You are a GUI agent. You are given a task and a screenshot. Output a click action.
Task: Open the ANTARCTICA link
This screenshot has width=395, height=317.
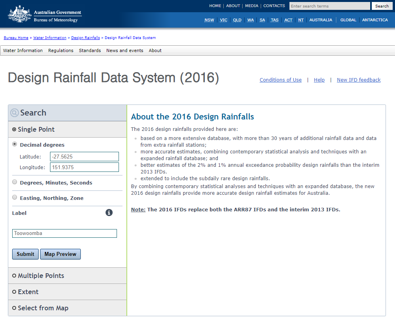coord(375,20)
